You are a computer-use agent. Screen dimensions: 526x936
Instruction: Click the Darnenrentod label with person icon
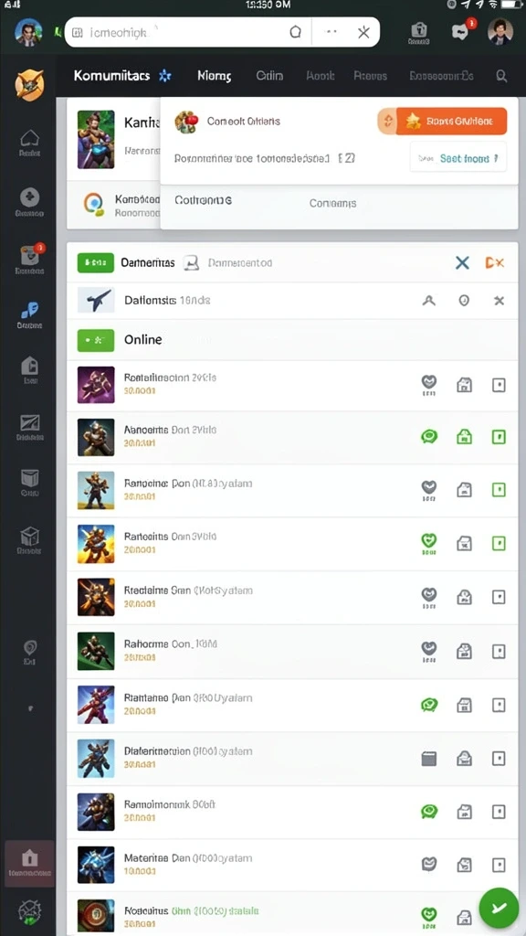(x=227, y=262)
